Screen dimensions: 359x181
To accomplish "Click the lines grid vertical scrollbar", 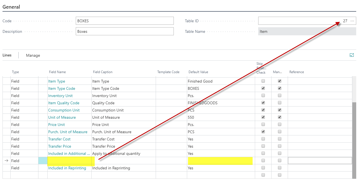I will coord(354,140).
